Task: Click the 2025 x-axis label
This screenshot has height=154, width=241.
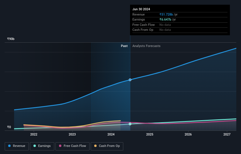Action: 149,134
